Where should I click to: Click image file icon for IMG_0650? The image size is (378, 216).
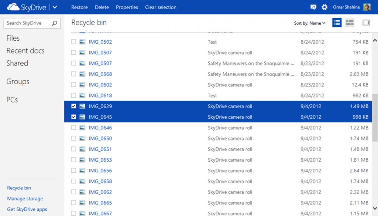pos(82,138)
